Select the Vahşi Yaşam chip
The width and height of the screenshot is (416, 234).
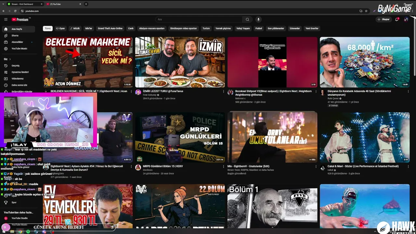point(243,28)
